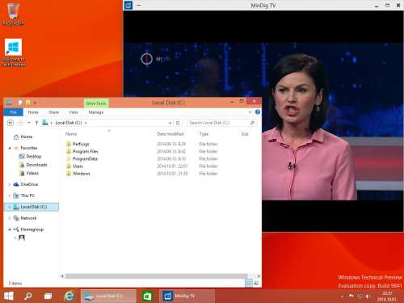Viewport: 404px width, 303px height.
Task: Click Properties in Quick Access Toolbar
Action: pyautogui.click(x=20, y=103)
